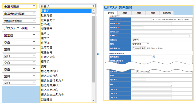Image resolution: width=195 pixels, height=103 pixels.
Task: Click the ファイルを選択 button
Action: tap(139, 48)
